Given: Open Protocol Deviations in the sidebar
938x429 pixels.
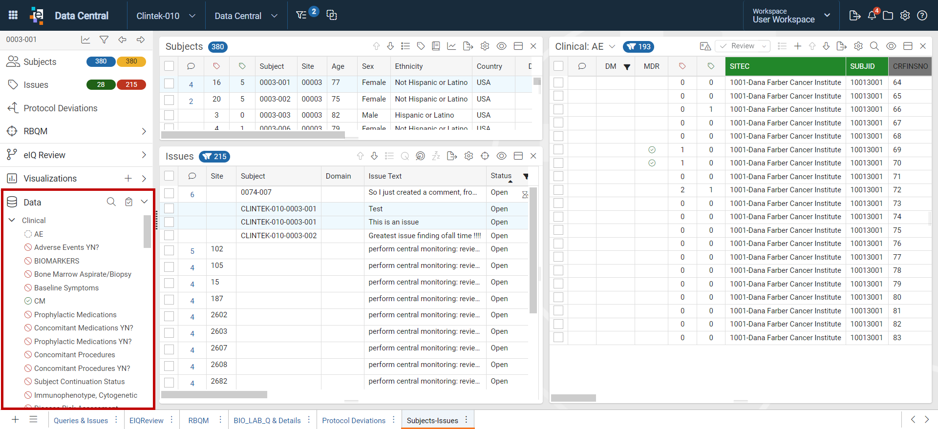Looking at the screenshot, I should (x=61, y=108).
